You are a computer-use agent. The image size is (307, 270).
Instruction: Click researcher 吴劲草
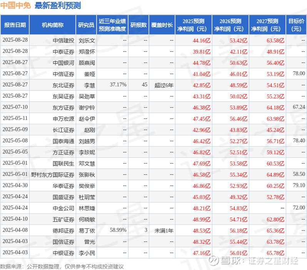pos(87,96)
